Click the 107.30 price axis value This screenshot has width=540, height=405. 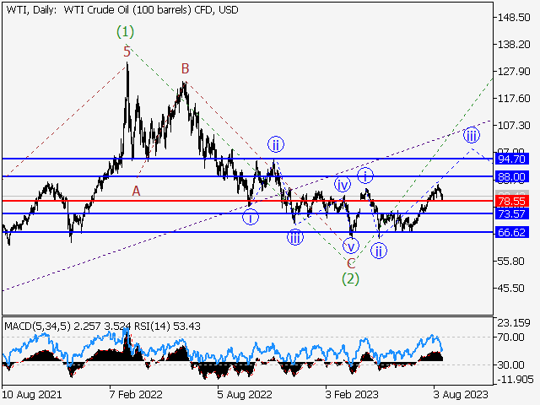(514, 126)
